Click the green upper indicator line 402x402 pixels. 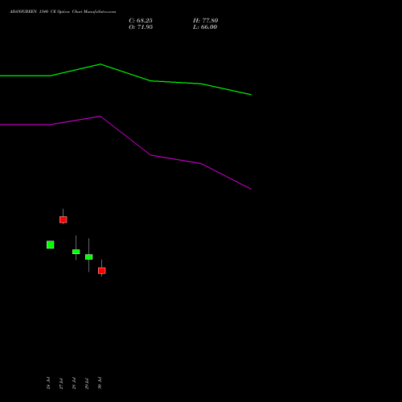click(x=151, y=80)
